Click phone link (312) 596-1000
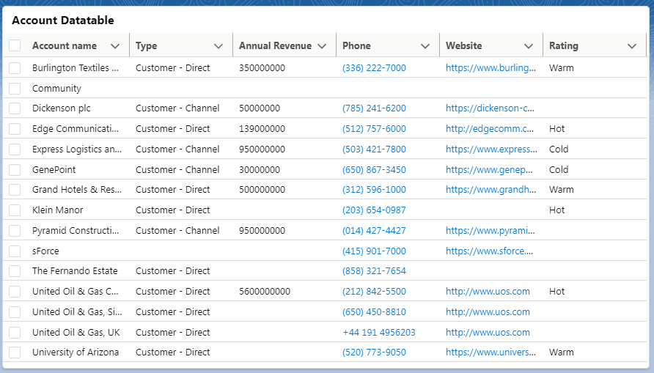This screenshot has width=654, height=373. 374,190
